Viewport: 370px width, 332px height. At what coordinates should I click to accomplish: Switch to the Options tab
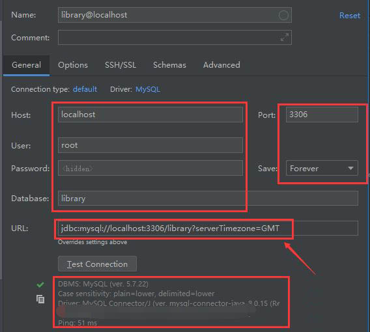coord(73,65)
